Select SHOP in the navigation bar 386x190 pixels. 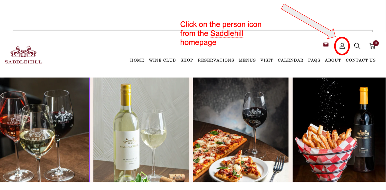tap(187, 60)
